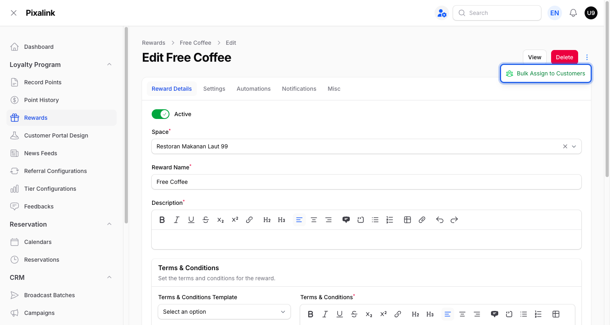Click H3 heading in Description editor toolbar
Image resolution: width=610 pixels, height=325 pixels.
coord(282,220)
